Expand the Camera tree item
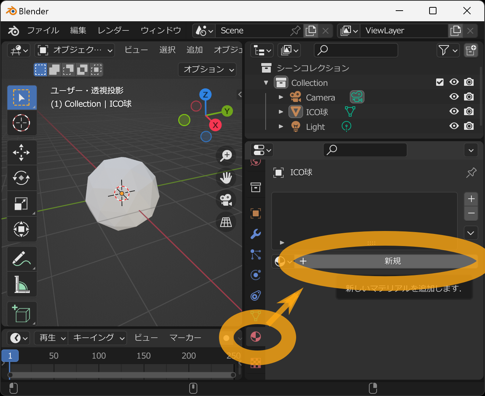 (x=281, y=97)
